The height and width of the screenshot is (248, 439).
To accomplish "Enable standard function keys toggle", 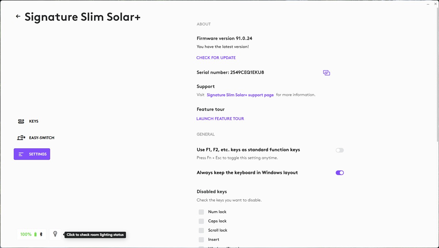I will 339,150.
